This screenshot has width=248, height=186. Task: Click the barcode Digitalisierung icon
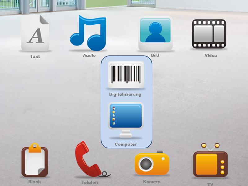coord(126,75)
